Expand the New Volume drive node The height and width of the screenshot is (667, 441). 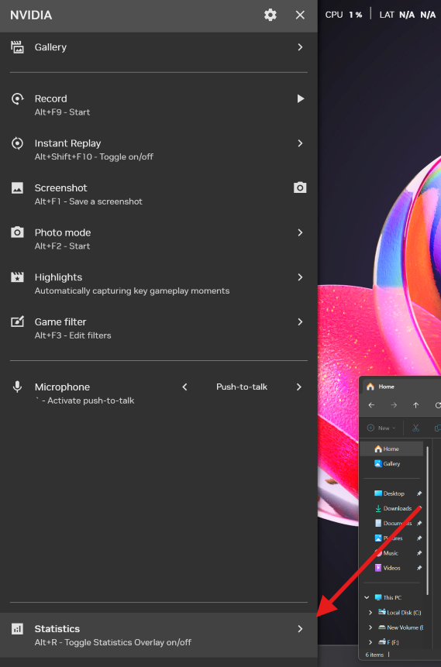pyautogui.click(x=370, y=627)
